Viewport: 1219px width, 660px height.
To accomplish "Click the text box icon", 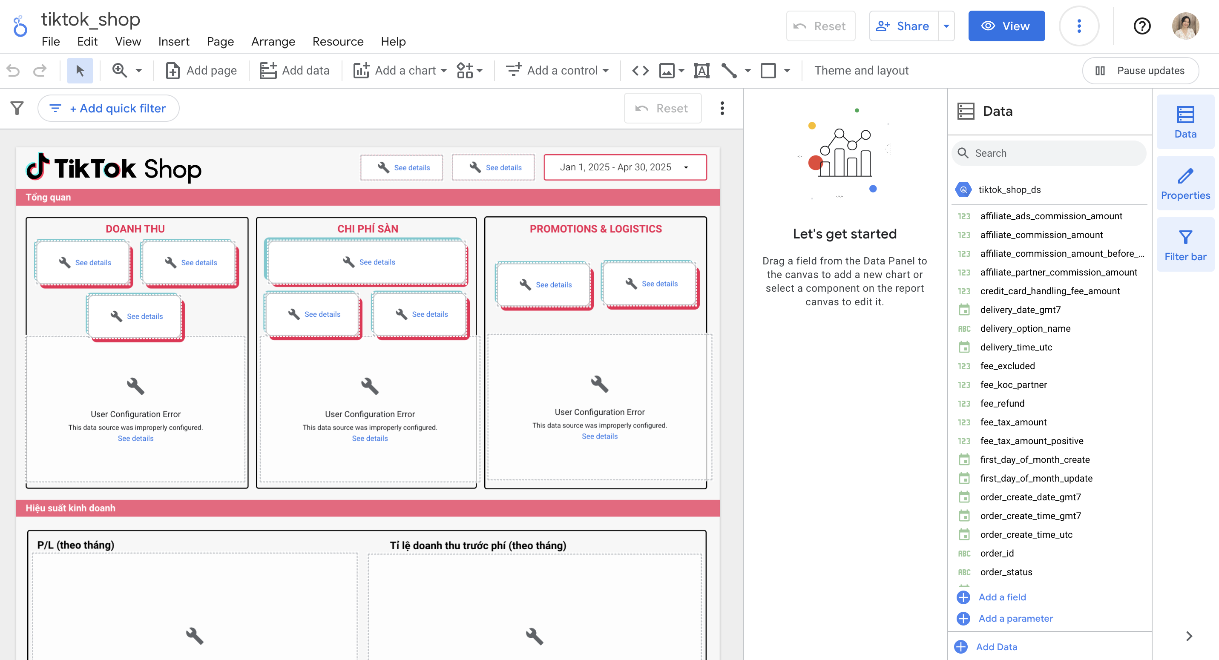I will pos(702,71).
